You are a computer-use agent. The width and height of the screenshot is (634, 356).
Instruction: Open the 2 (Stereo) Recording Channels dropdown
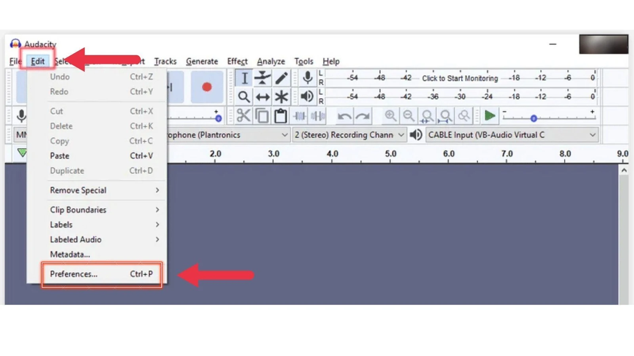pyautogui.click(x=349, y=135)
